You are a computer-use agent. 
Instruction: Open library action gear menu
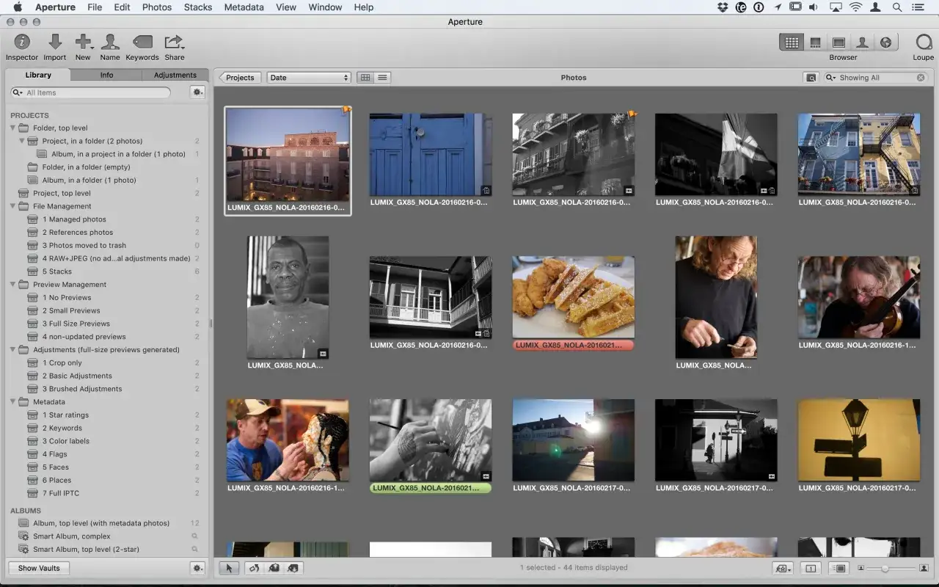click(197, 92)
